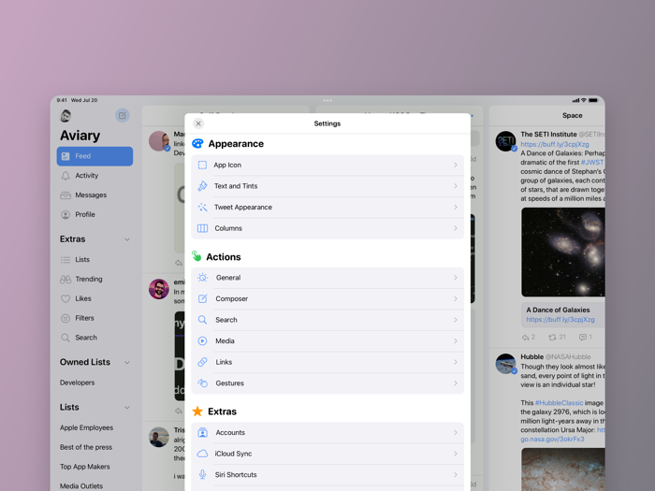Click the Likes heart icon

(65, 299)
